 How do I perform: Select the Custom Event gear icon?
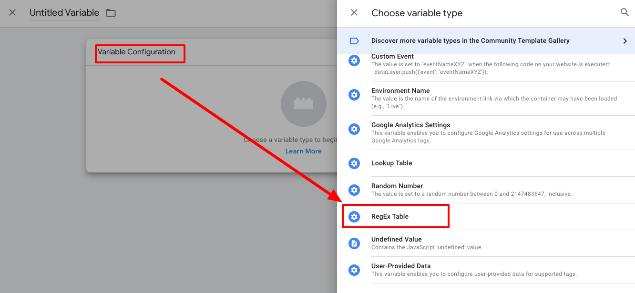coord(354,61)
